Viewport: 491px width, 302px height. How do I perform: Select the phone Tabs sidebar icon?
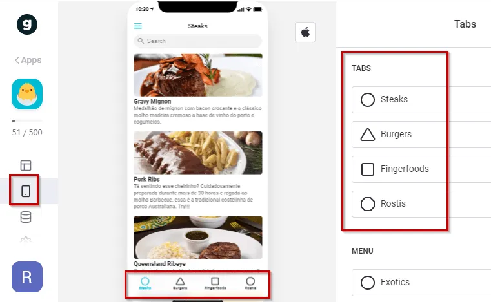(x=26, y=191)
